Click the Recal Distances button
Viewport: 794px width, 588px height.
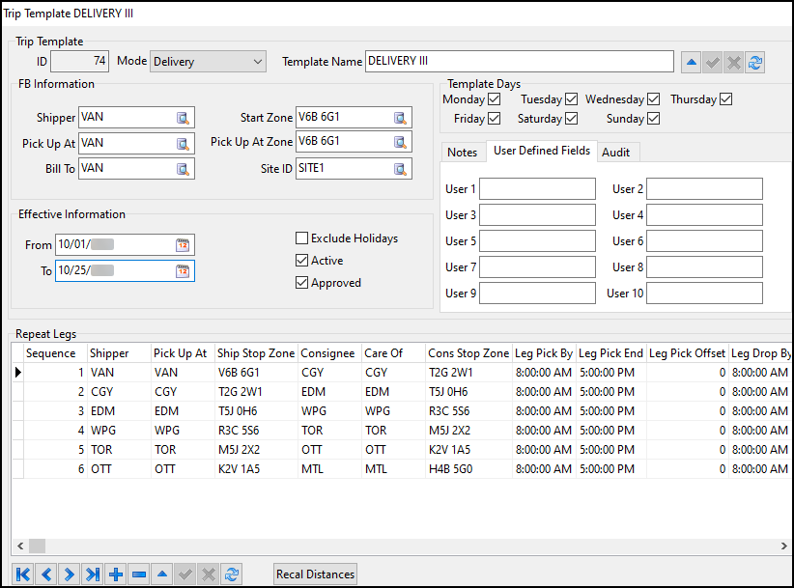click(x=315, y=574)
